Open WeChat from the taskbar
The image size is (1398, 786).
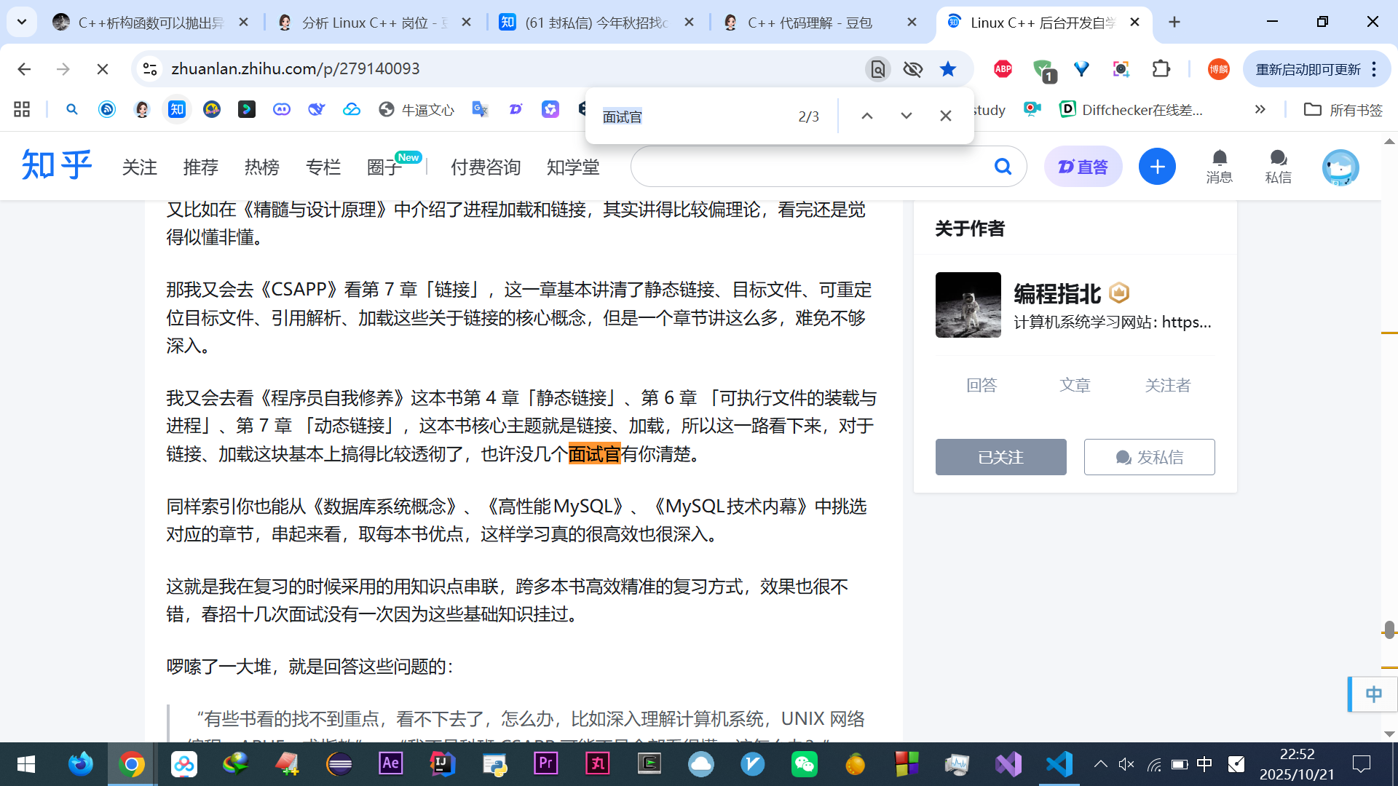click(805, 764)
